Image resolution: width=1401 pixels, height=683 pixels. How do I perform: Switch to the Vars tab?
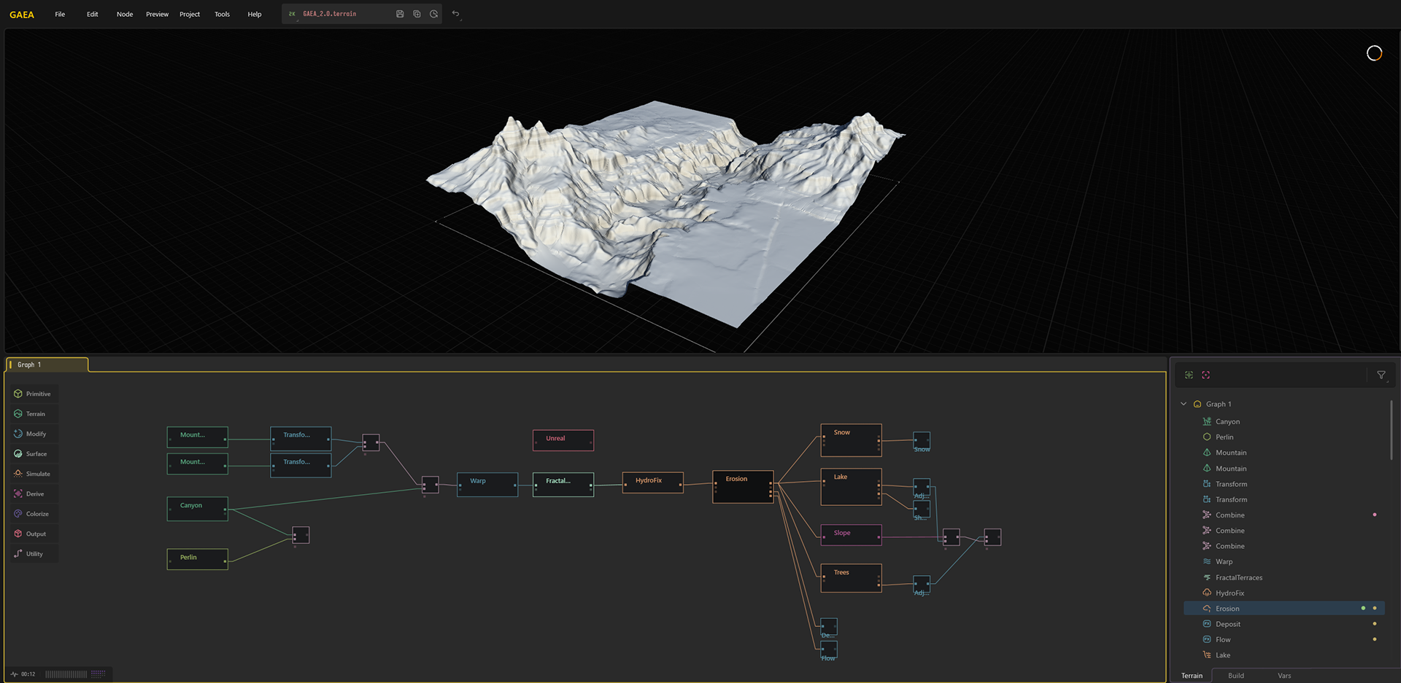pyautogui.click(x=1284, y=676)
